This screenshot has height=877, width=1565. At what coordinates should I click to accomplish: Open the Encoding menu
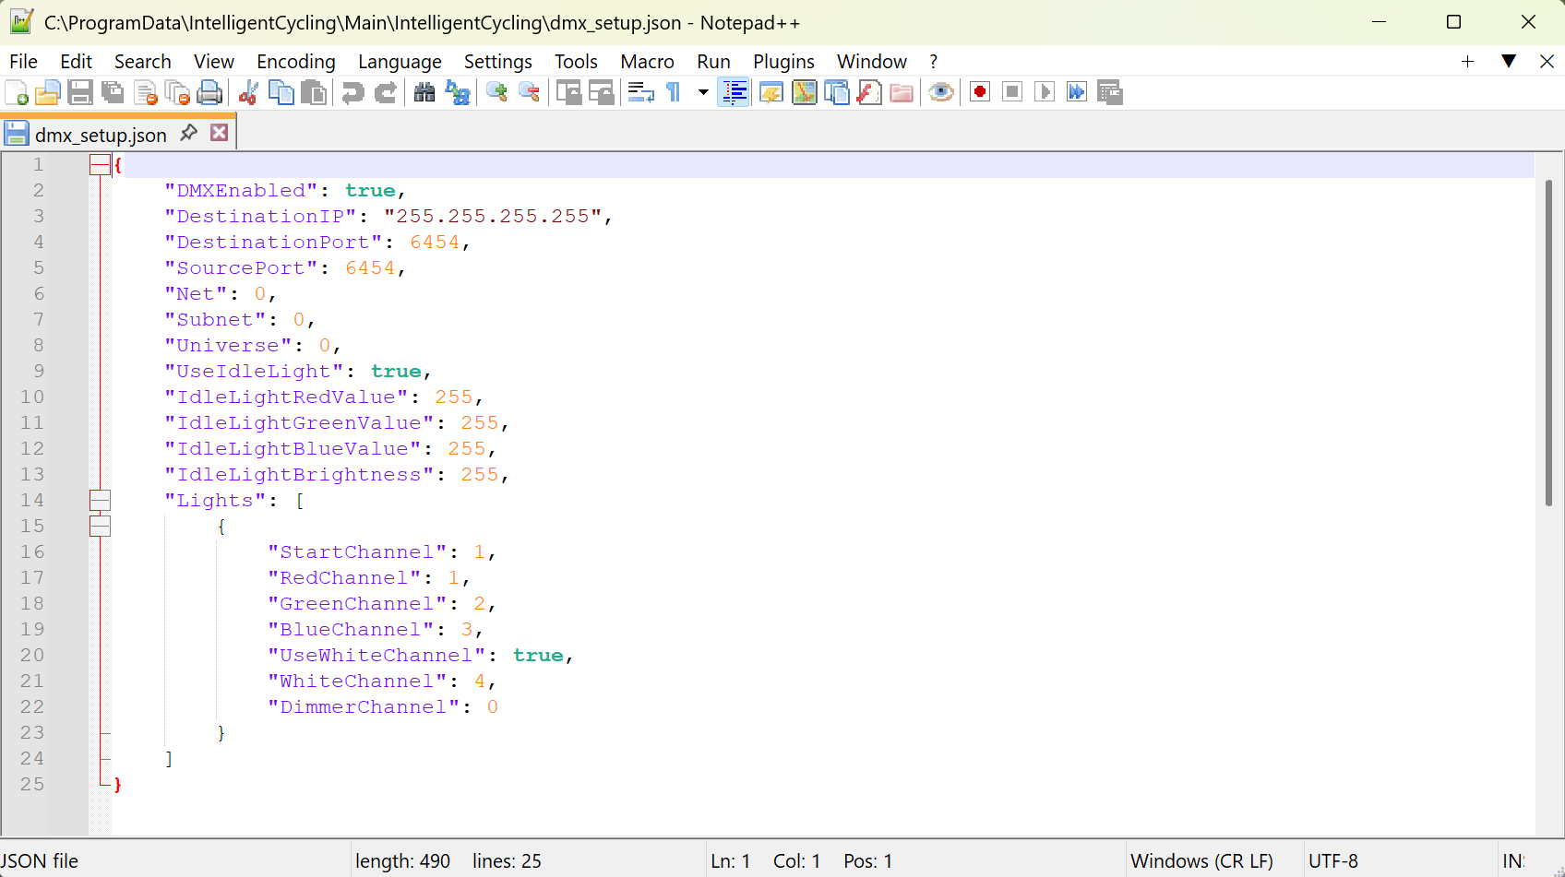coord(295,62)
